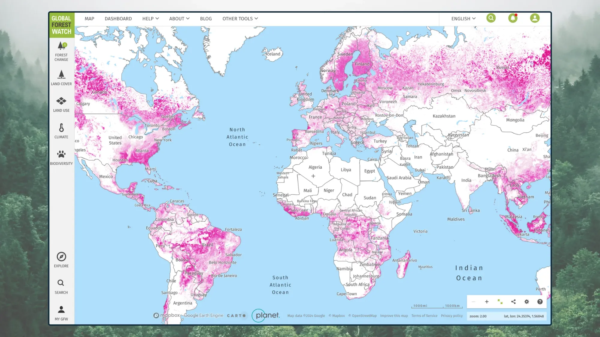Share the current map view
Viewport: 600px width, 337px height.
click(513, 302)
